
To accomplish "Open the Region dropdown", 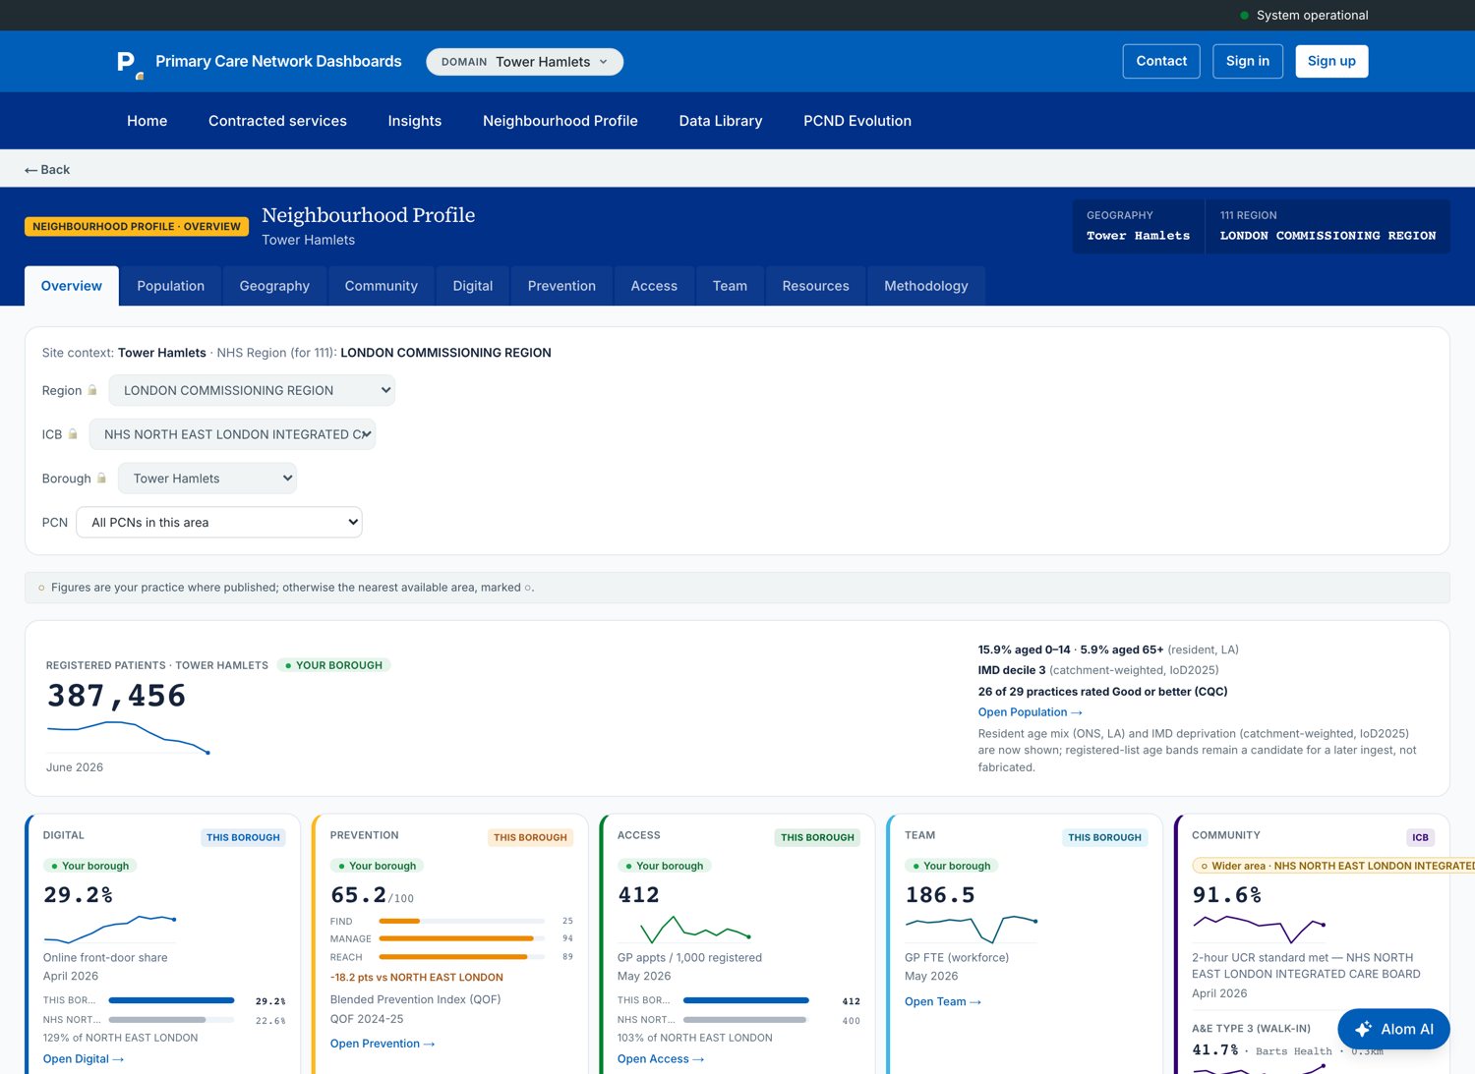I will pos(252,390).
